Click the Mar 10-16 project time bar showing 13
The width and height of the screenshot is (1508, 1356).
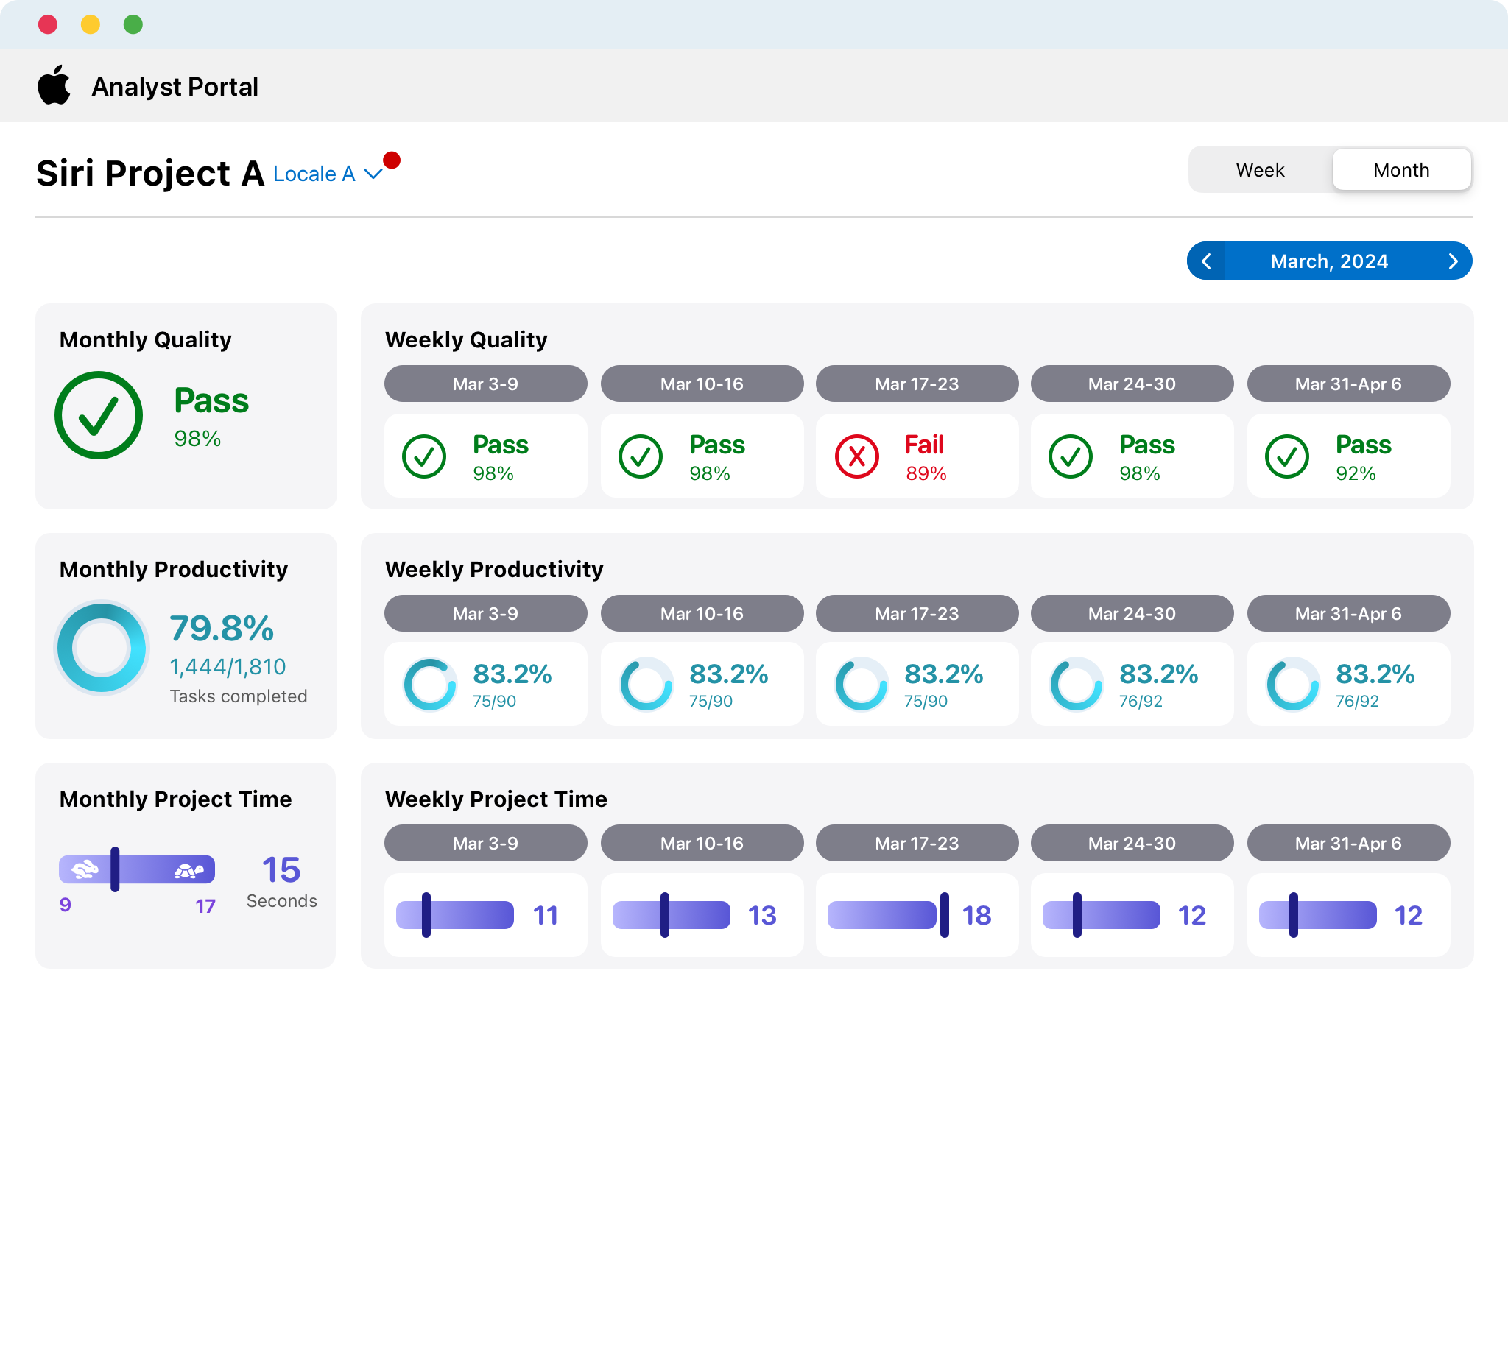[672, 914]
